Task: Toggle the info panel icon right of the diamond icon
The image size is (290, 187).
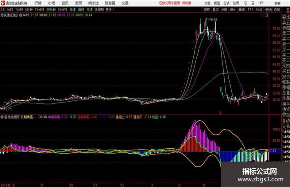Action: (x=266, y=15)
